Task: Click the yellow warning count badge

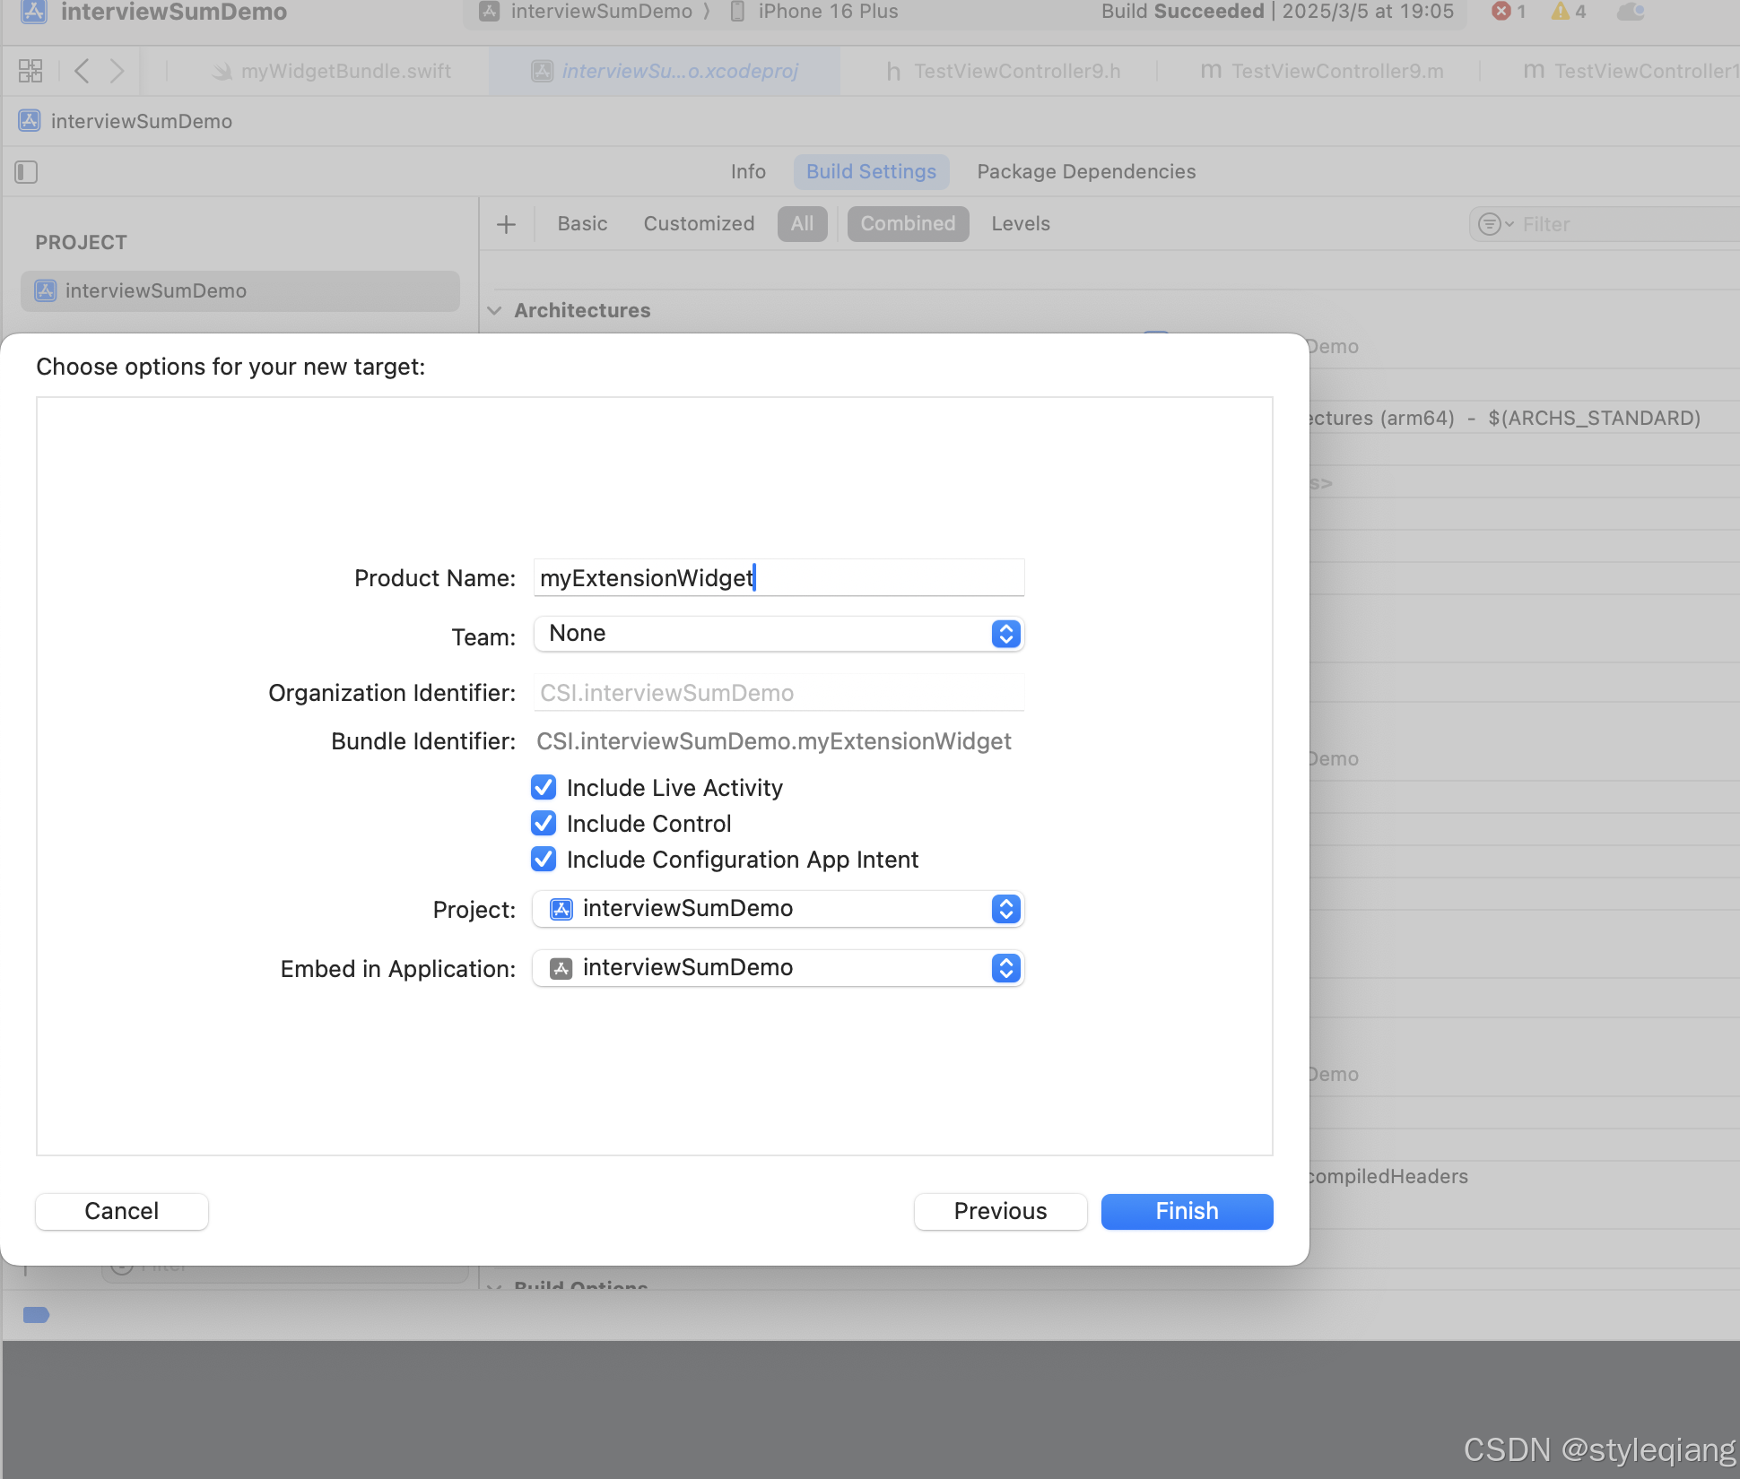Action: (1570, 12)
